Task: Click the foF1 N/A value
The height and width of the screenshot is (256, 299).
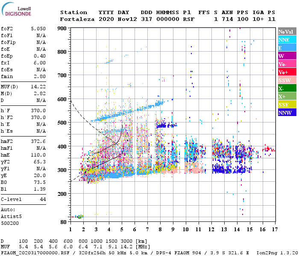Action: (41, 35)
